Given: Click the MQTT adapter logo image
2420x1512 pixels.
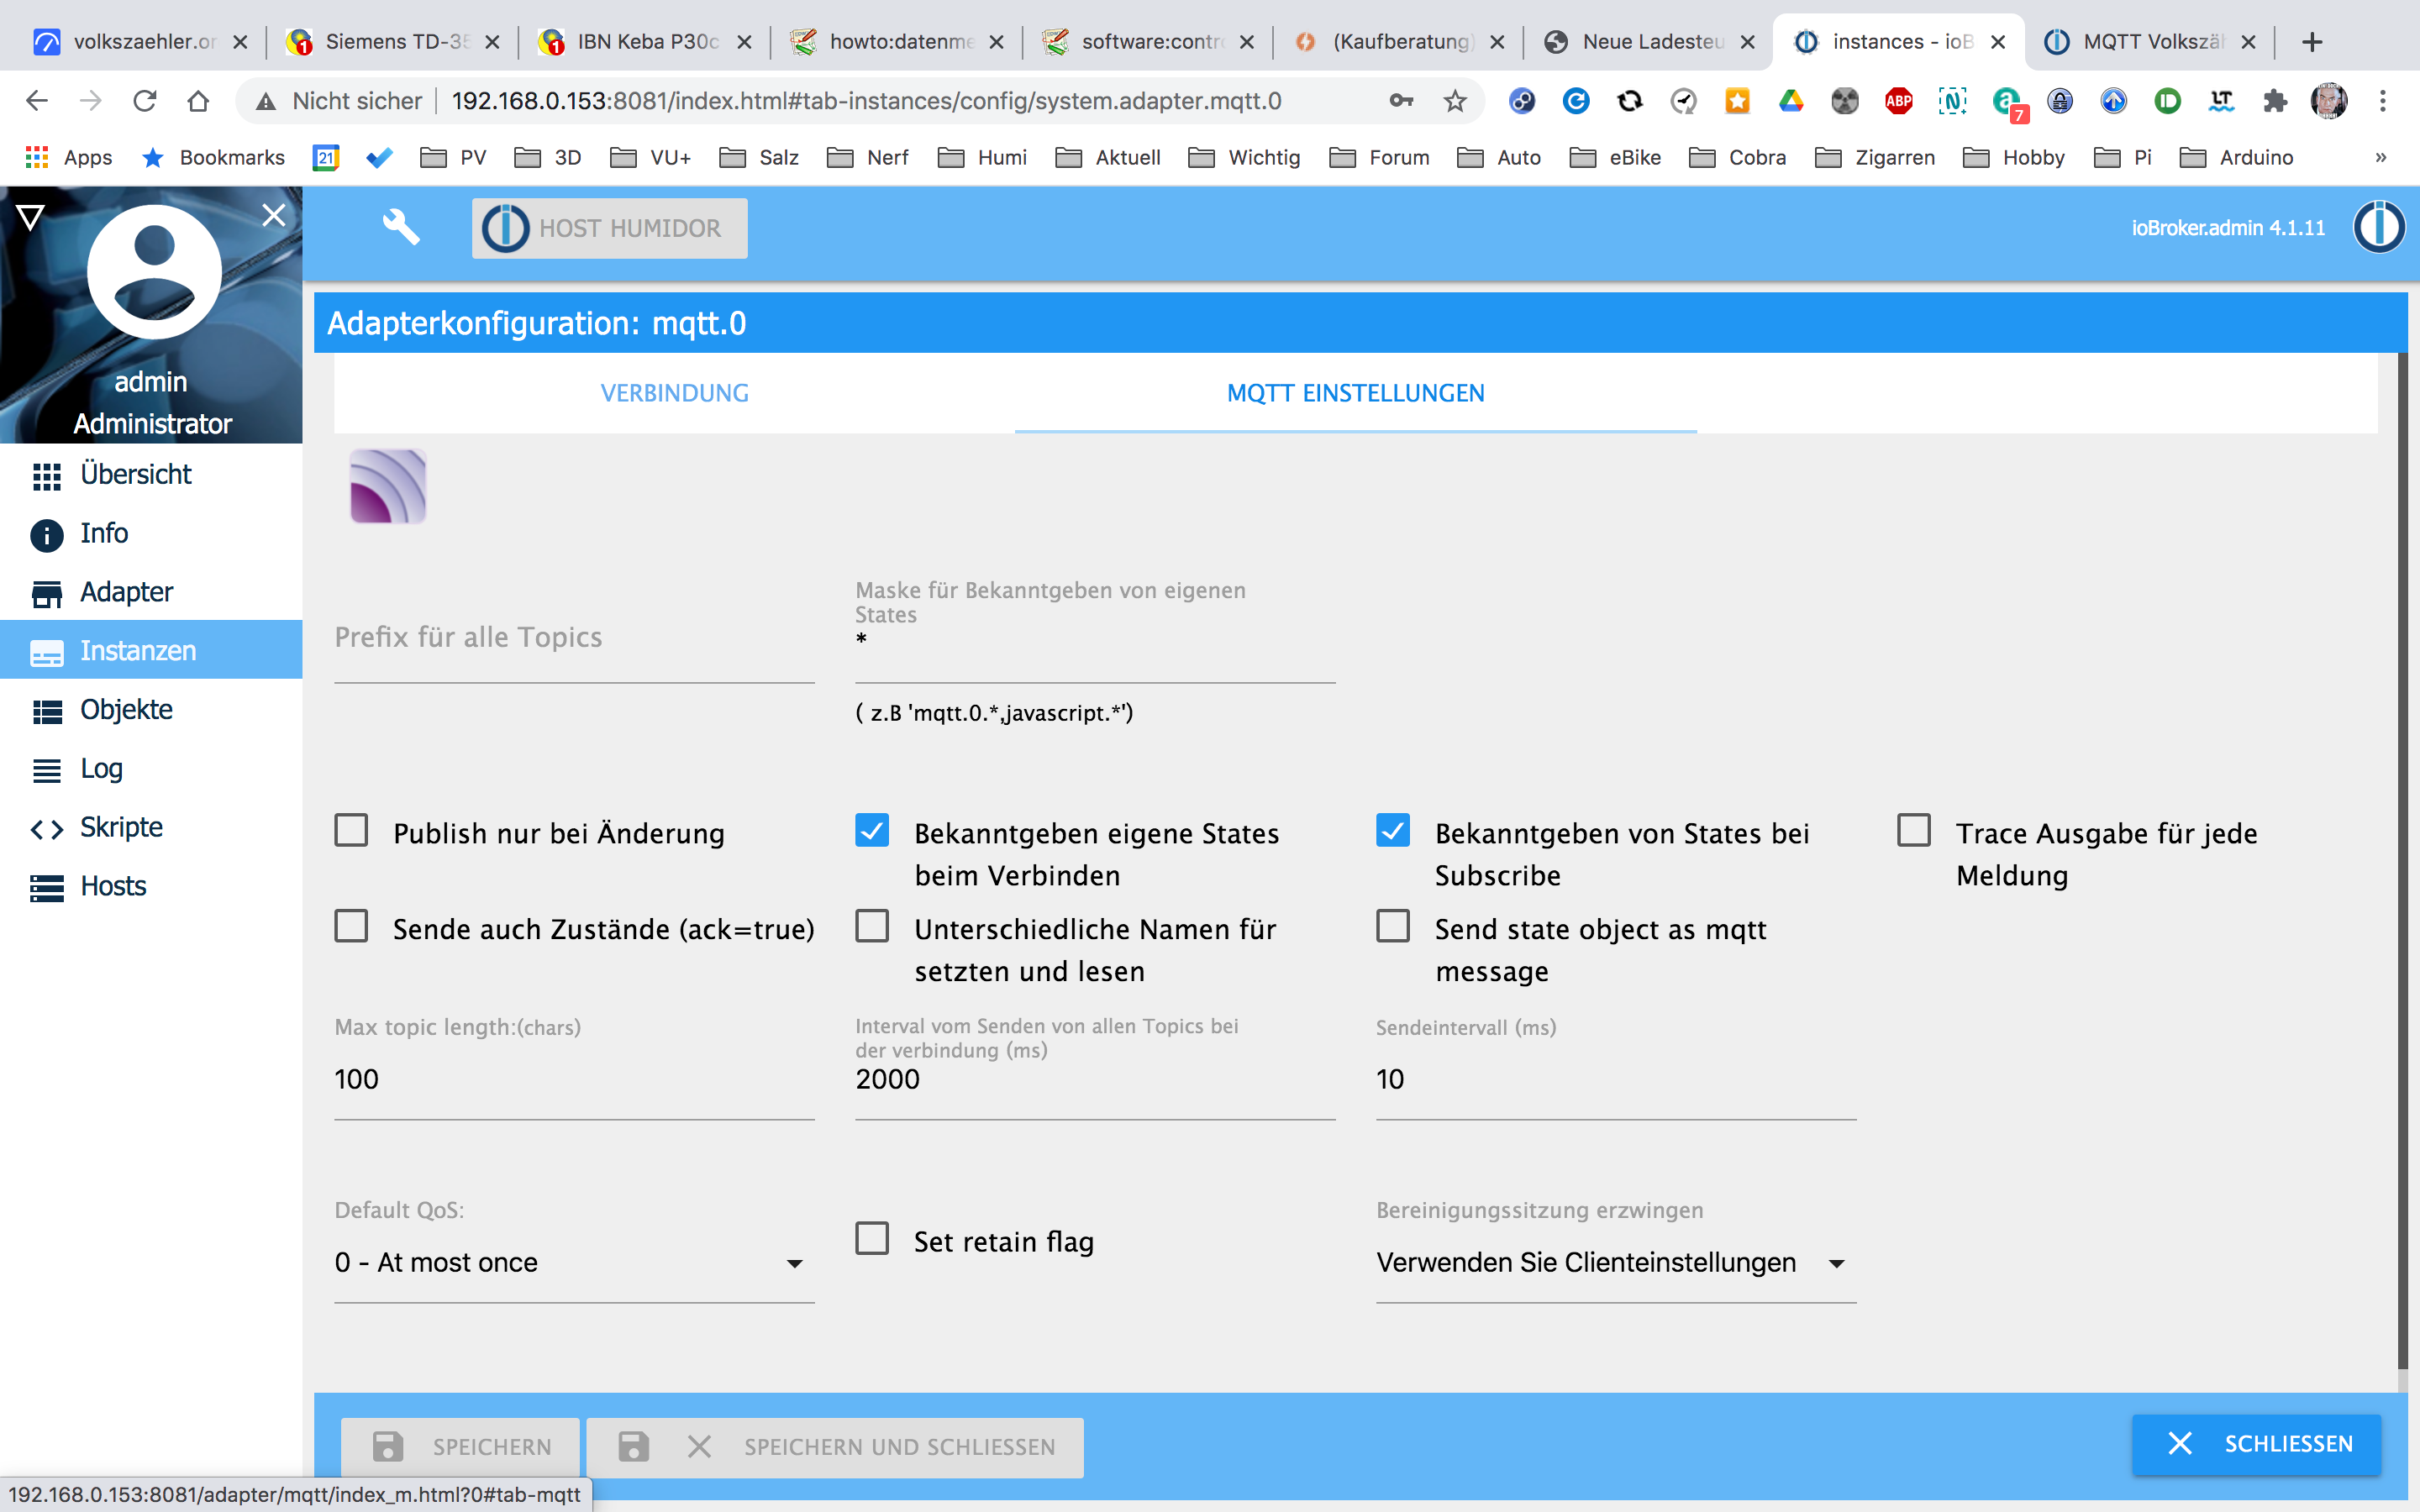Looking at the screenshot, I should coord(388,486).
